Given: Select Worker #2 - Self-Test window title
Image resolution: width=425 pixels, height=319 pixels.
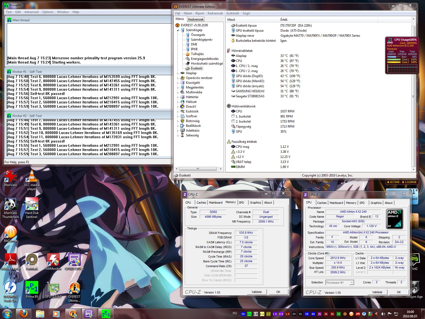Looking at the screenshot, I should point(27,116).
